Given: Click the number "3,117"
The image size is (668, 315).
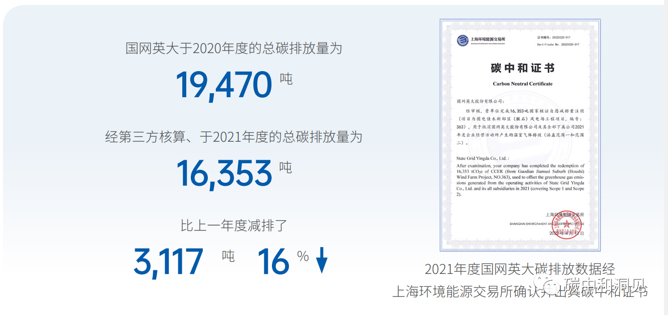Looking at the screenshot, I should [168, 261].
